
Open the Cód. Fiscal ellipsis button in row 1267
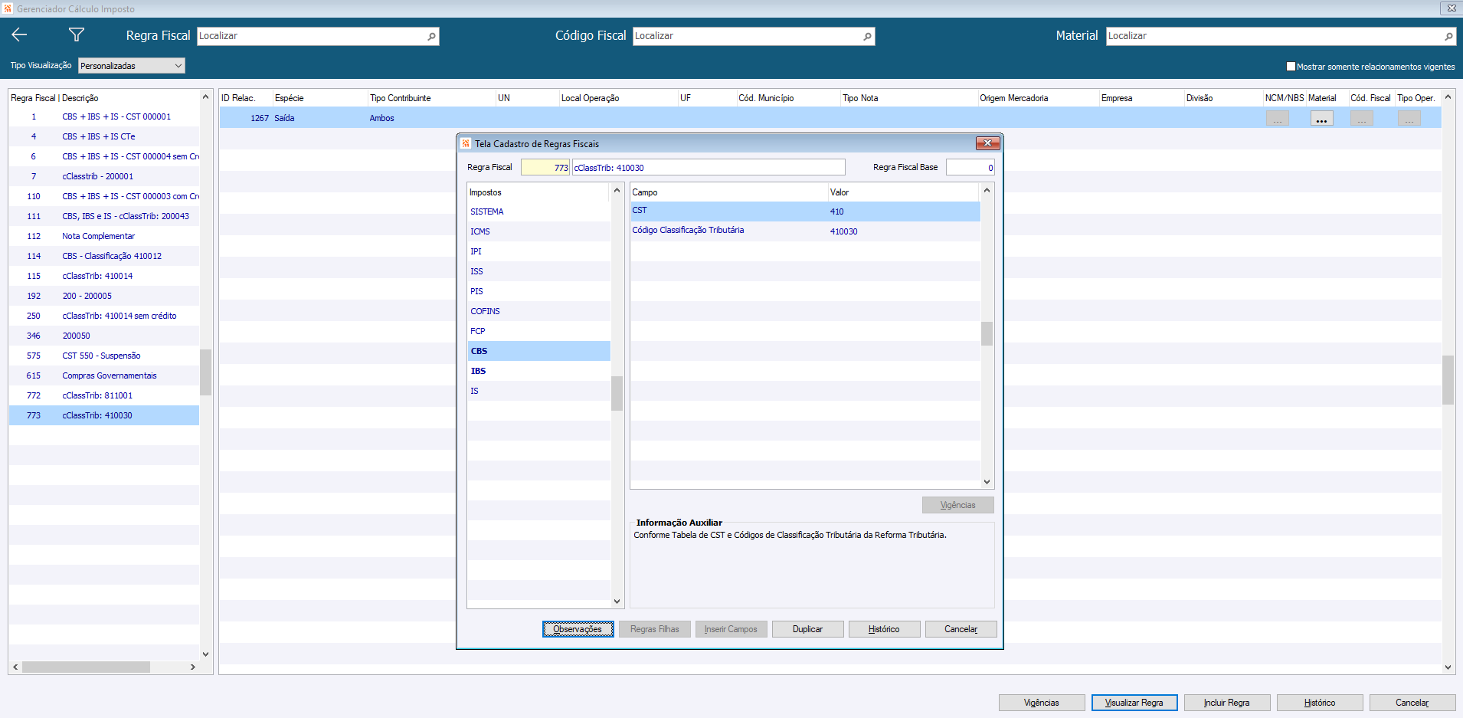pos(1361,119)
